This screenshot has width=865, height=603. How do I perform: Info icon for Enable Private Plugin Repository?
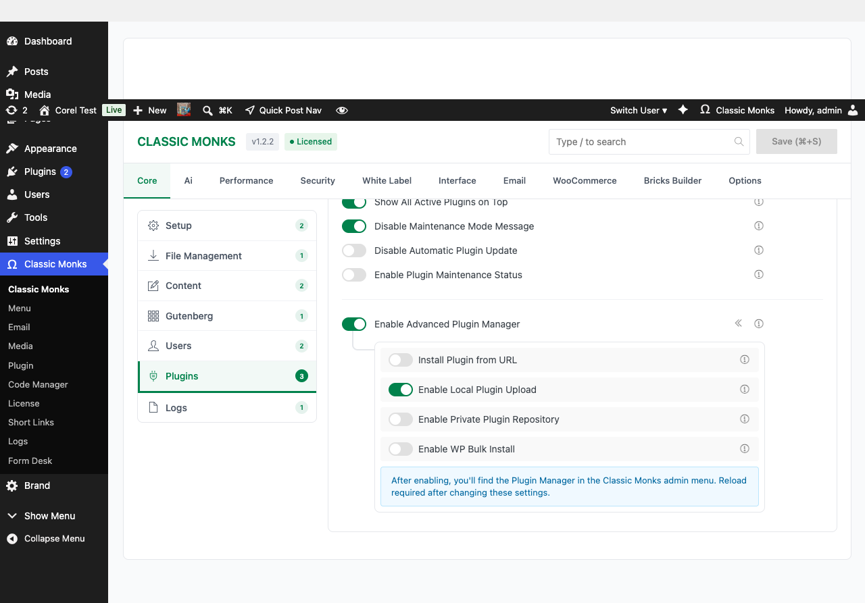point(745,419)
